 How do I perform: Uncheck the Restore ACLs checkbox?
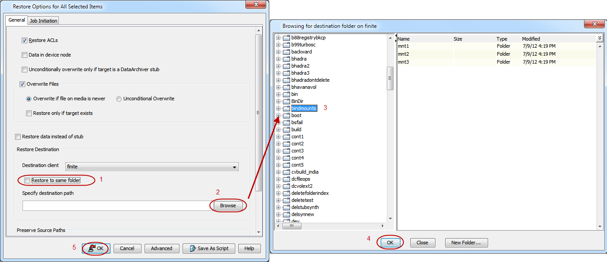click(25, 40)
